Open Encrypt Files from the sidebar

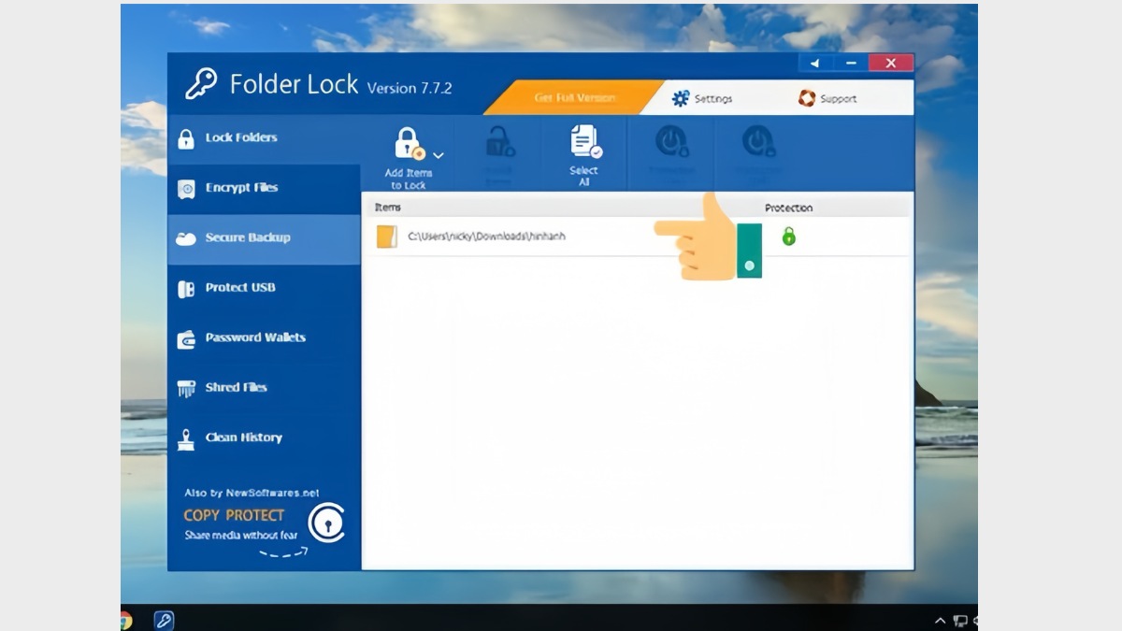(x=187, y=188)
